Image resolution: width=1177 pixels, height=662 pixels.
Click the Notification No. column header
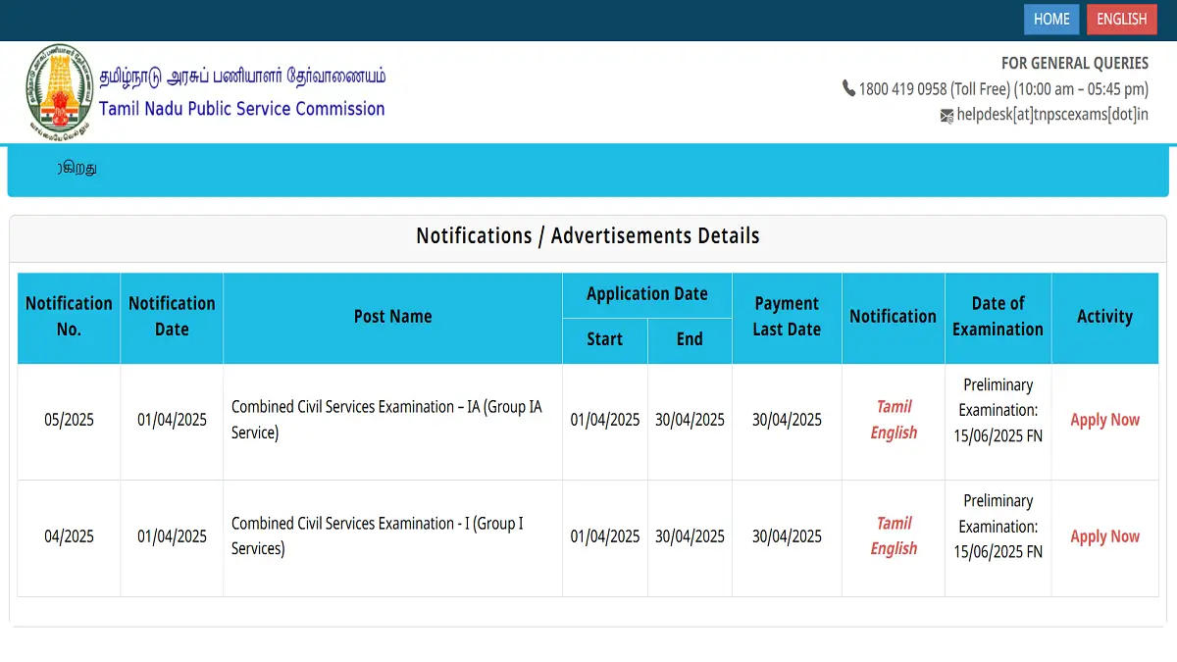(x=69, y=316)
